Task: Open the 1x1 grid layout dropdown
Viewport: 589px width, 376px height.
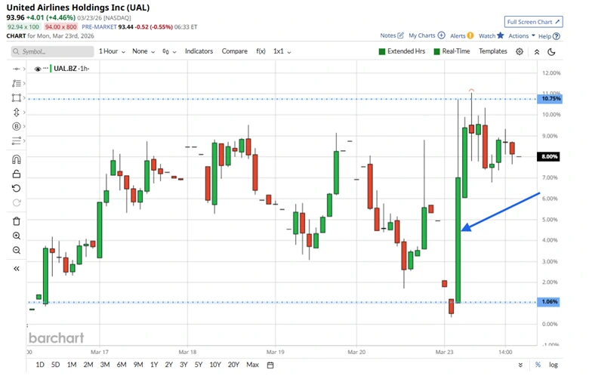Action: coord(282,51)
